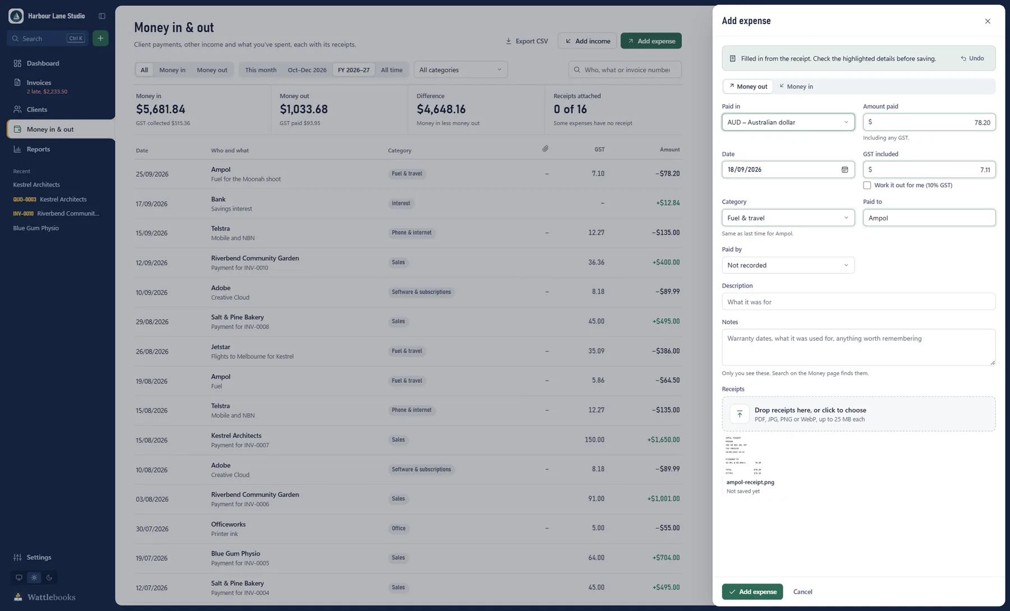The height and width of the screenshot is (611, 1010).
Task: Click Add expense button in page header
Action: (651, 41)
